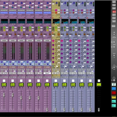Expand the Aux 6 strip with unfold button

click(x=47, y=40)
